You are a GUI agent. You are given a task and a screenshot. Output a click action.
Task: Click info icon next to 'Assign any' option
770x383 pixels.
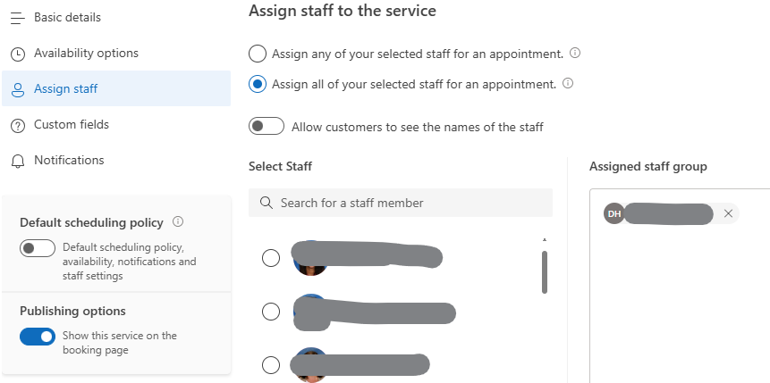[x=575, y=54]
